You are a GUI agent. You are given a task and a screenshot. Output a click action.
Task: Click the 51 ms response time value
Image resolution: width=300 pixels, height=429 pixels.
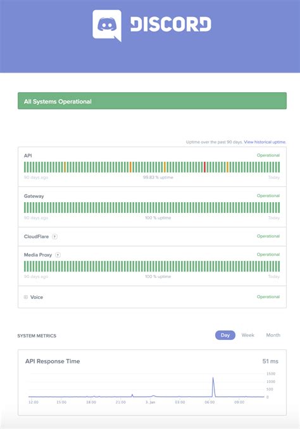(x=270, y=361)
